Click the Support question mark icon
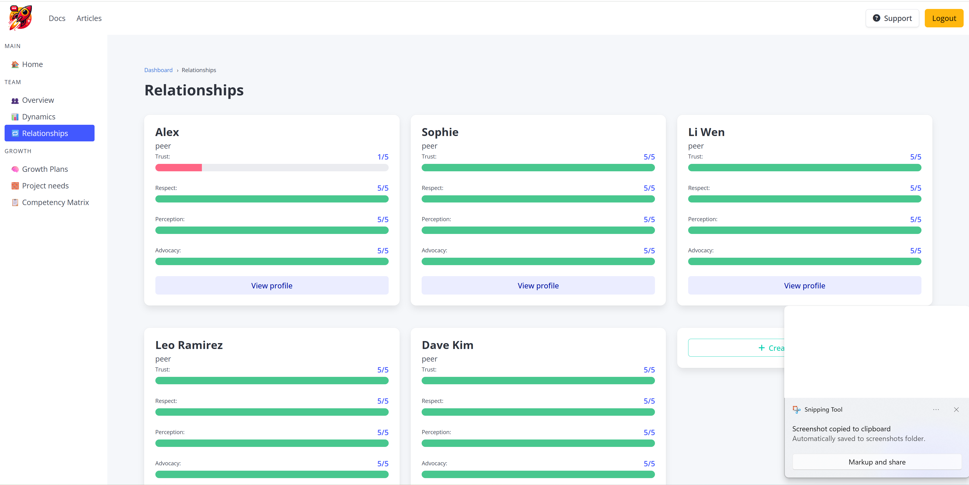 (876, 18)
